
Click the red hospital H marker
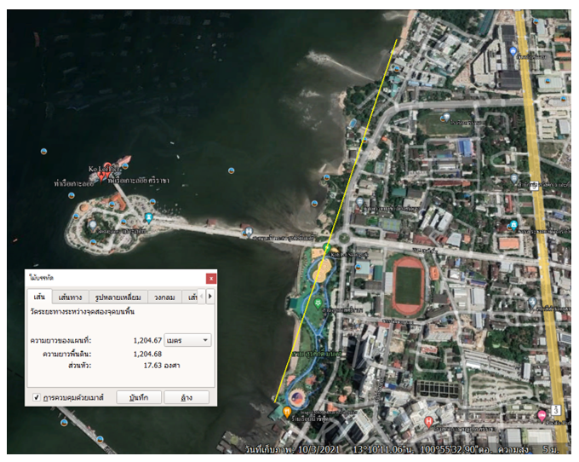click(427, 420)
